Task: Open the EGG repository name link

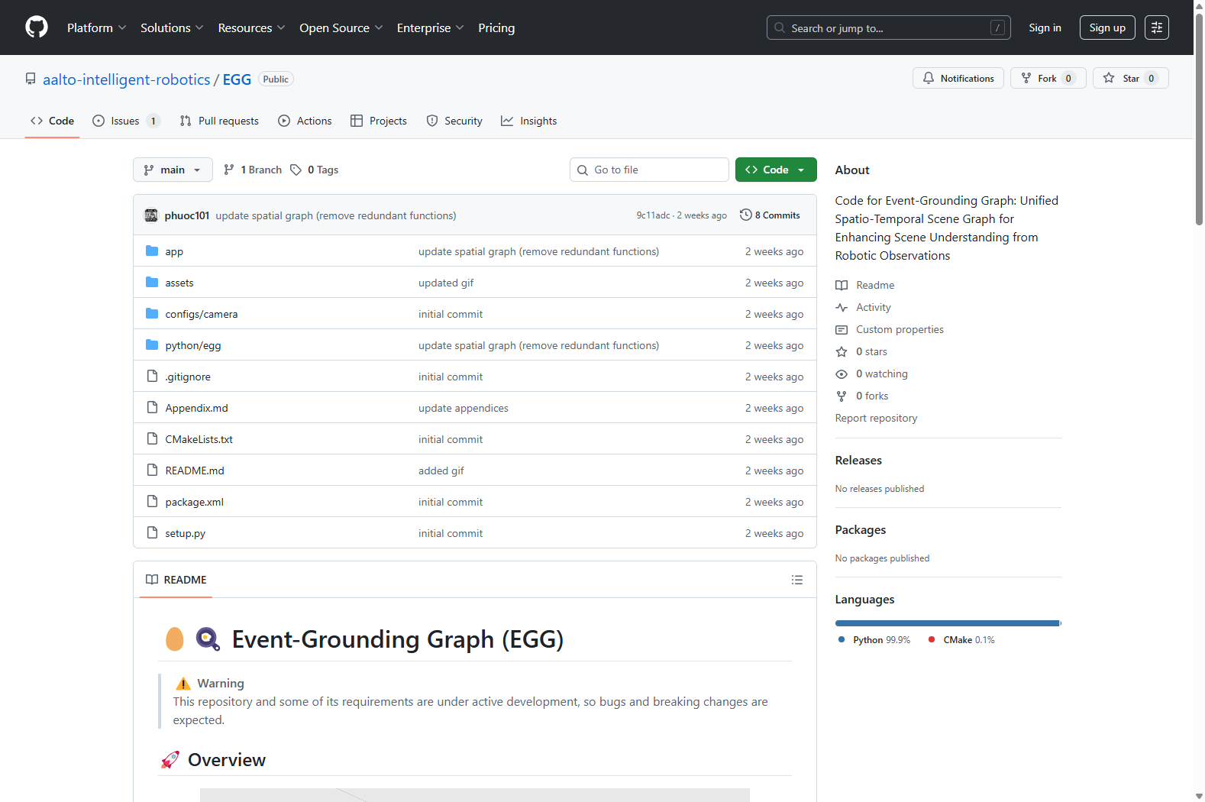Action: coord(237,79)
